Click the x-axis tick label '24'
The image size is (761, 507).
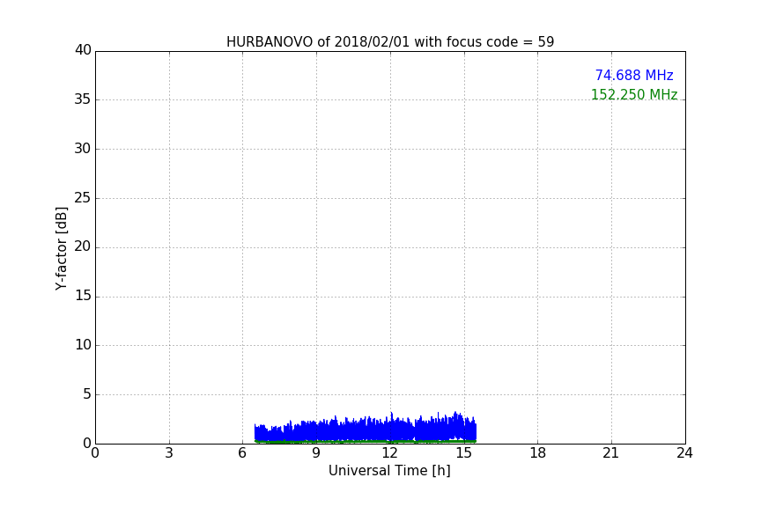[684, 453]
